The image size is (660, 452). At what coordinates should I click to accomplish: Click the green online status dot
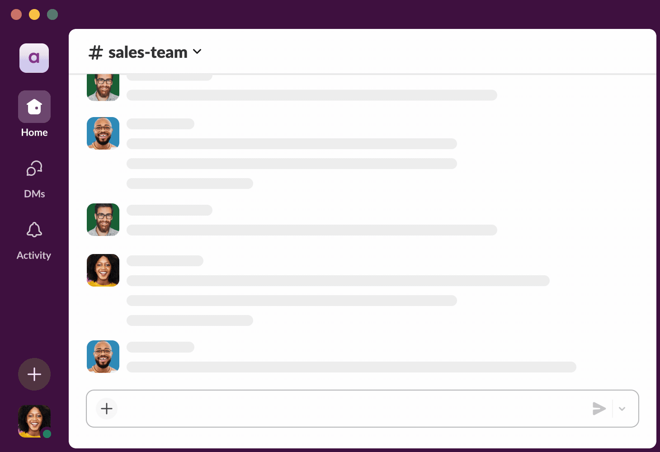(x=47, y=434)
